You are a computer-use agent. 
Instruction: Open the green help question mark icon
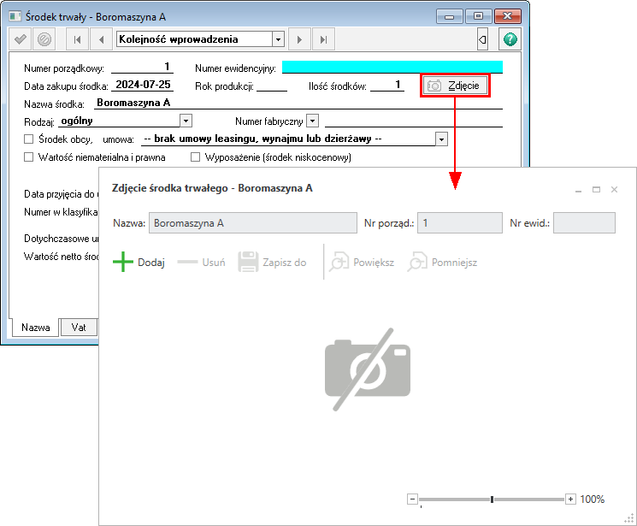point(510,39)
